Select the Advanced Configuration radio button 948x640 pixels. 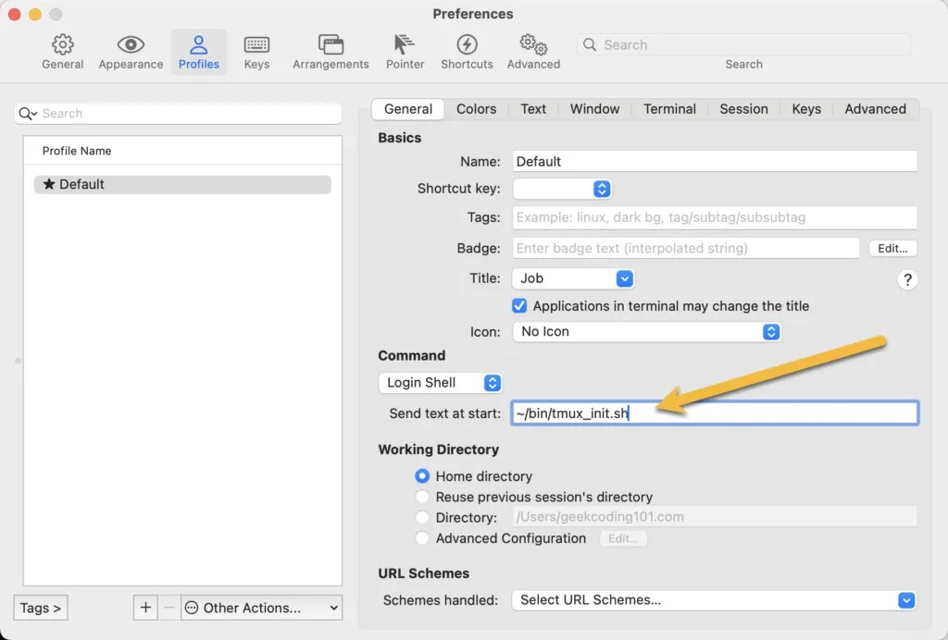pyautogui.click(x=422, y=538)
